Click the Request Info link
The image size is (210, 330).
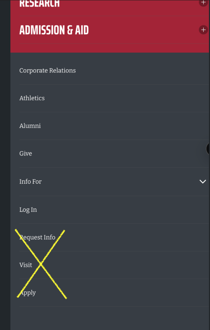(x=37, y=237)
